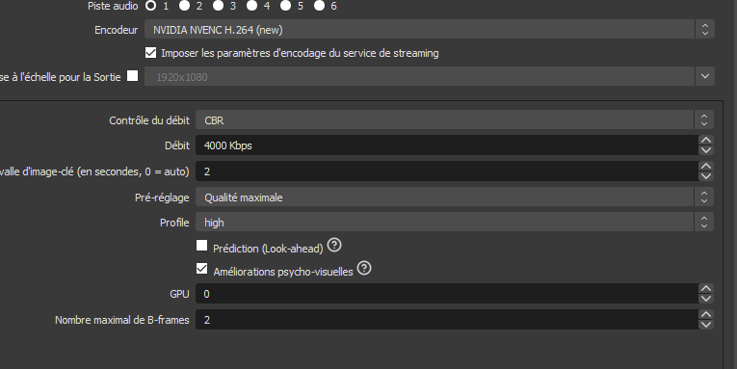Open the Contrôle du débit CBR dropdown
This screenshot has width=737, height=369.
pyautogui.click(x=455, y=119)
